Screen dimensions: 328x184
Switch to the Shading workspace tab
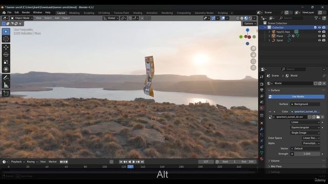click(x=138, y=13)
